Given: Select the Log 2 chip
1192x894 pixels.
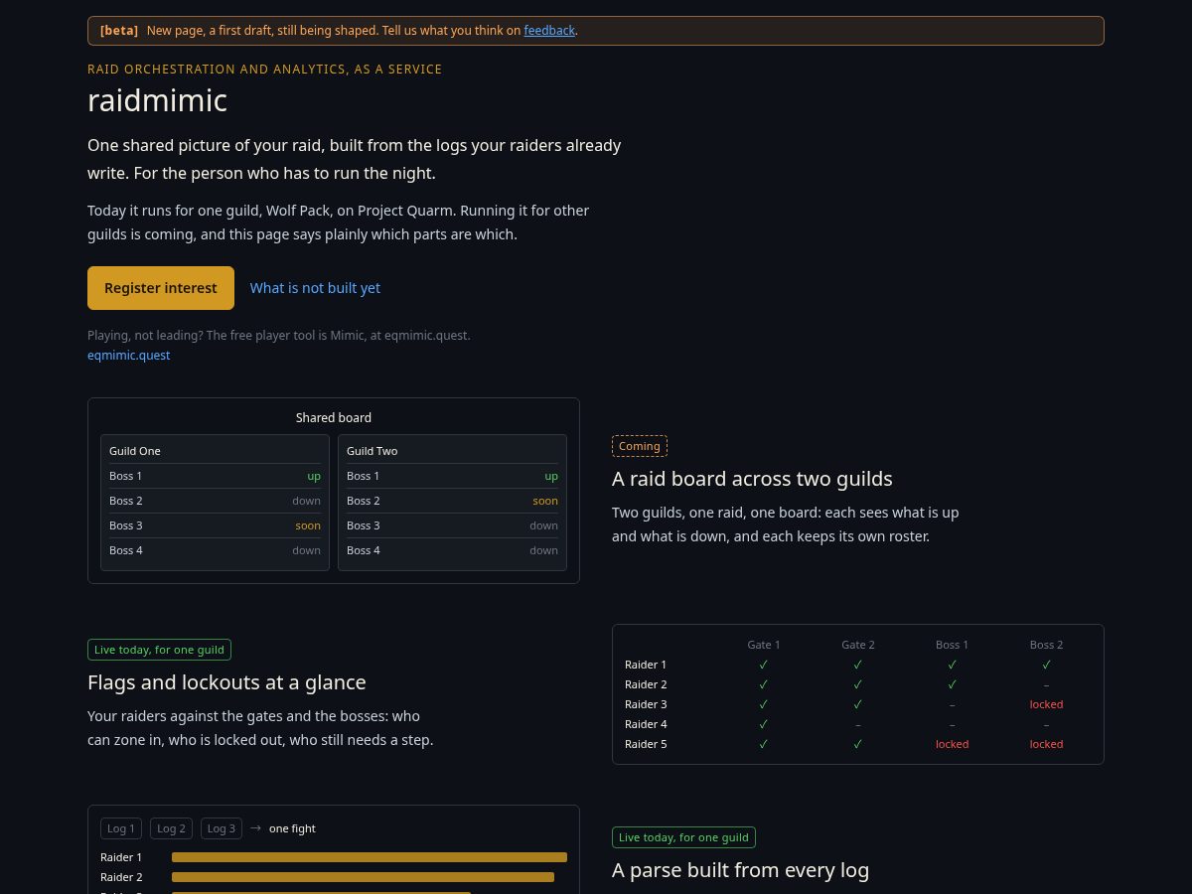Looking at the screenshot, I should click(x=171, y=828).
